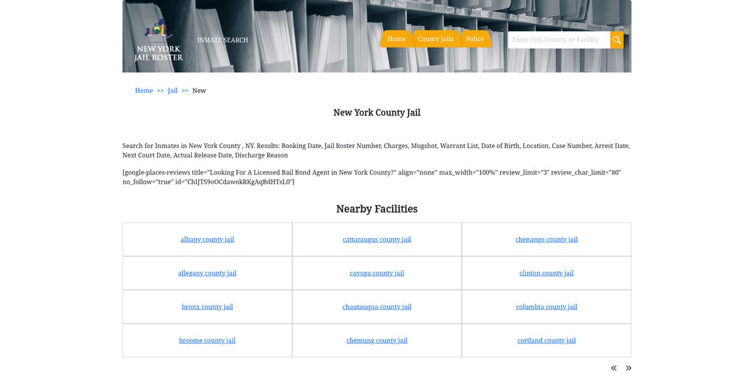Click the Home breadcrumb link
754x389 pixels.
pos(144,90)
